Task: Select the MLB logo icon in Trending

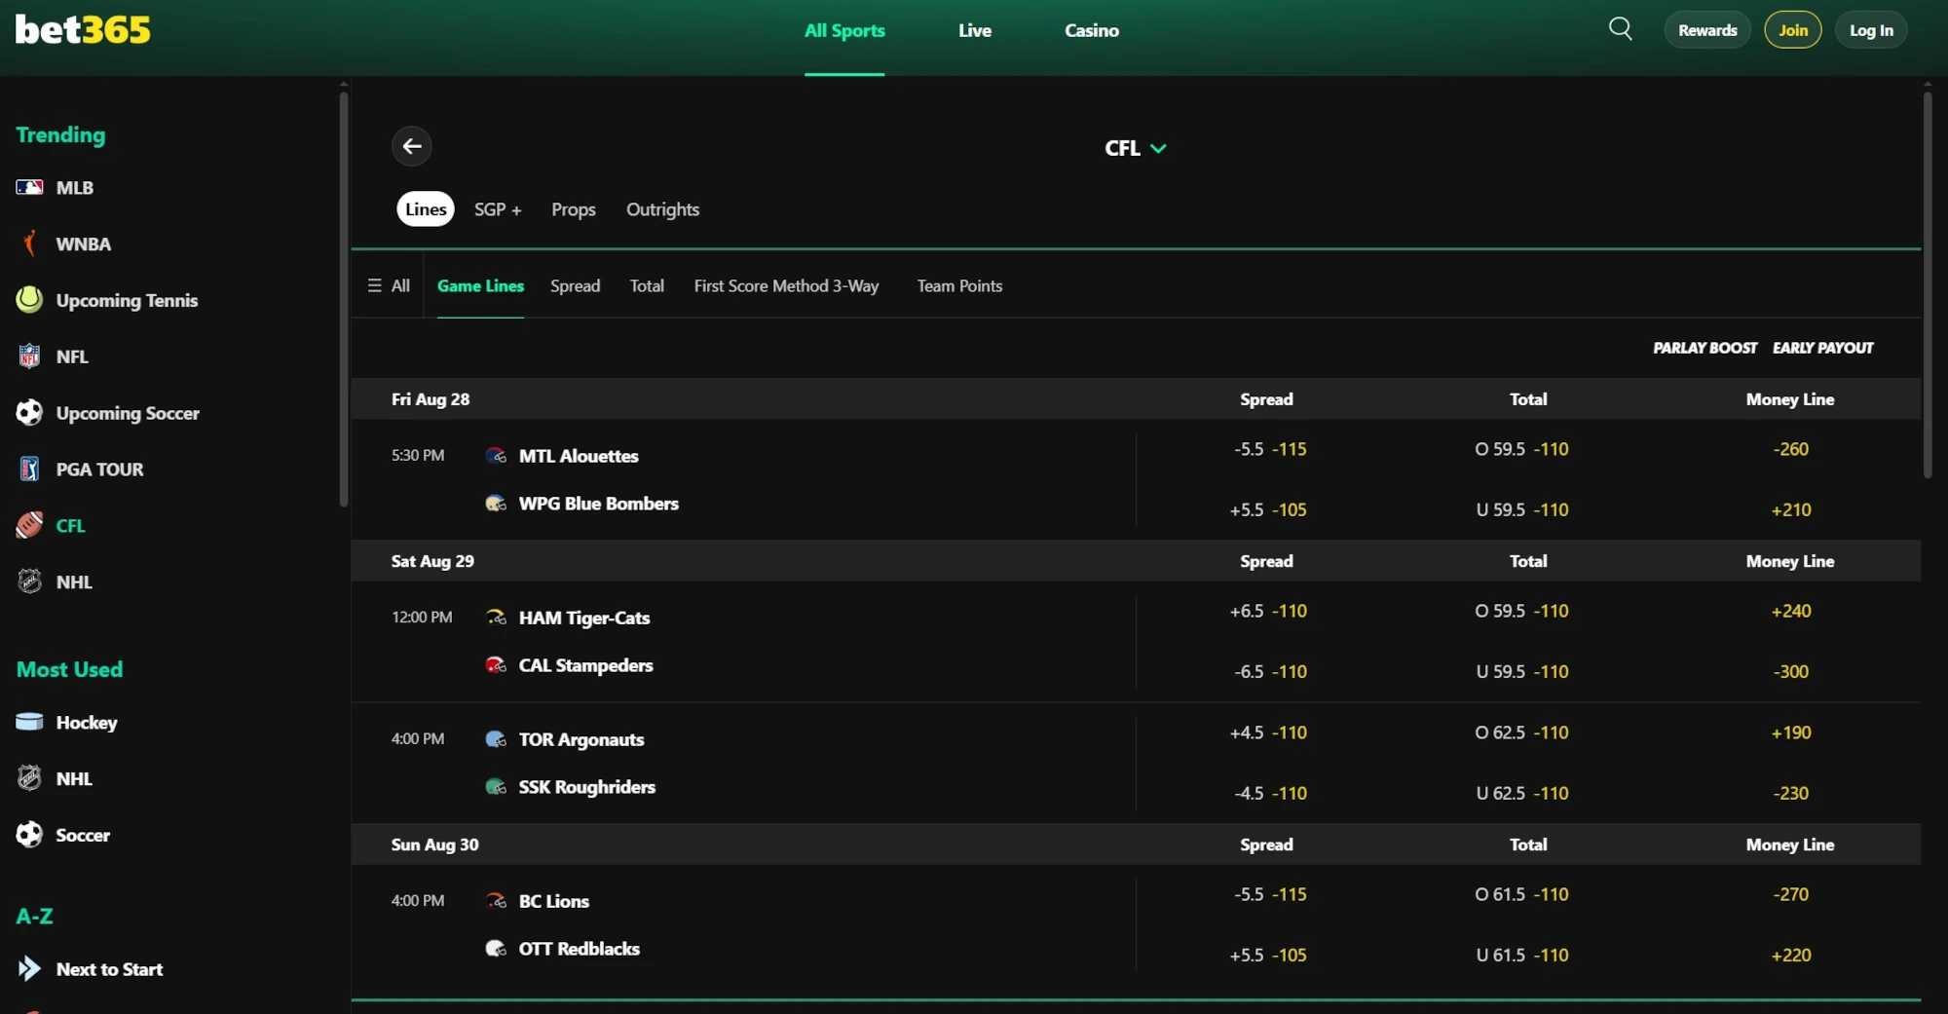Action: click(x=29, y=187)
